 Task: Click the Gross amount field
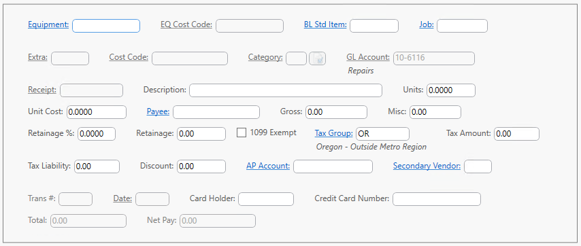[337, 112]
